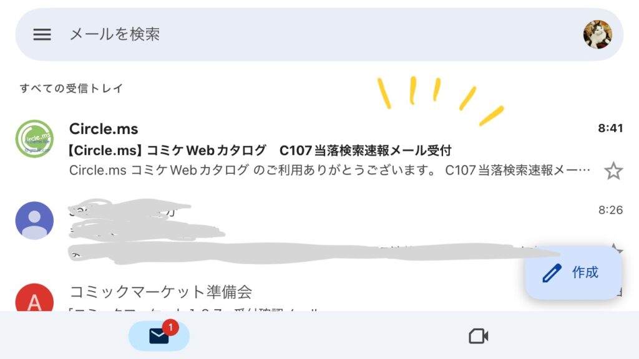This screenshot has height=359, width=639.
Task: Switch to the Meet video tab
Action: pyautogui.click(x=479, y=336)
